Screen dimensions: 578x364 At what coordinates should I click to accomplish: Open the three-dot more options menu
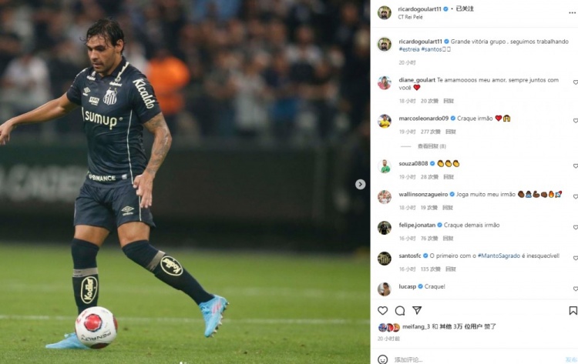click(x=573, y=13)
